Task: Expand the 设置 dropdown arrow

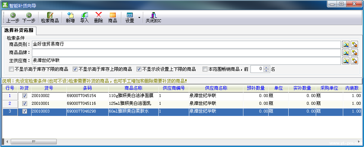Action: 139,18
